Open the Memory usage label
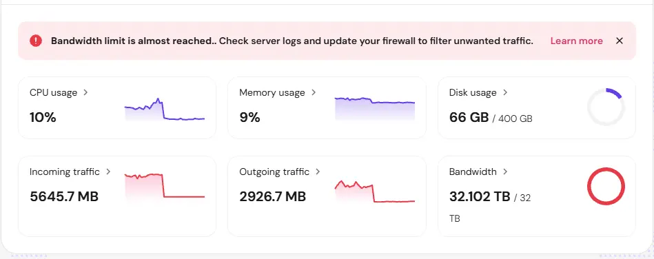The height and width of the screenshot is (259, 654). 272,92
